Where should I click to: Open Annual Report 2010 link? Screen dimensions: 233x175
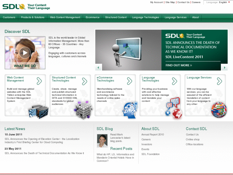[x=153, y=135]
